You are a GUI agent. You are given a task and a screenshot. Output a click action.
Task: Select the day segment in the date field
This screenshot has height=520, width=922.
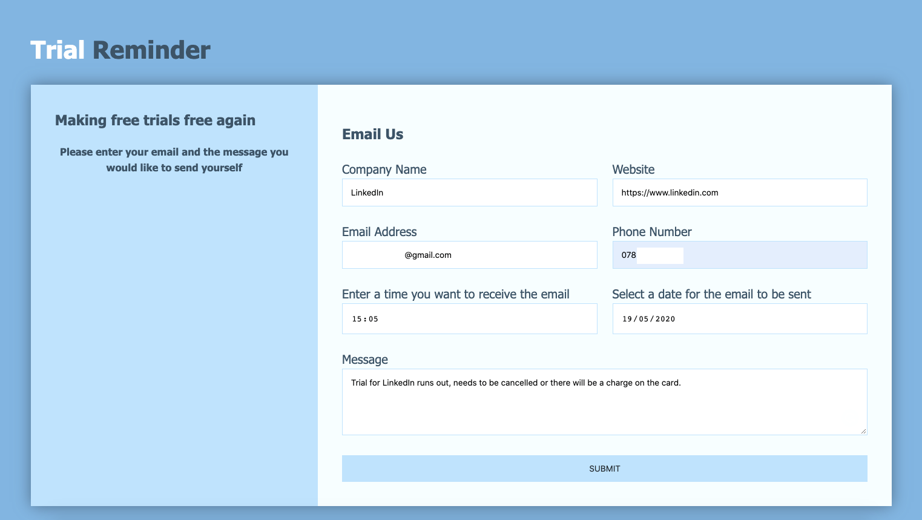click(627, 318)
